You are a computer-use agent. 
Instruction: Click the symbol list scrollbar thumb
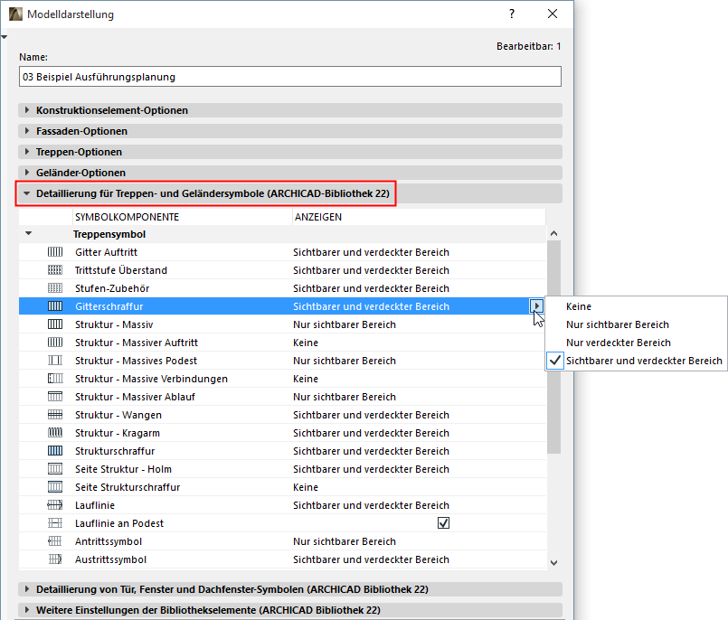pos(553,347)
